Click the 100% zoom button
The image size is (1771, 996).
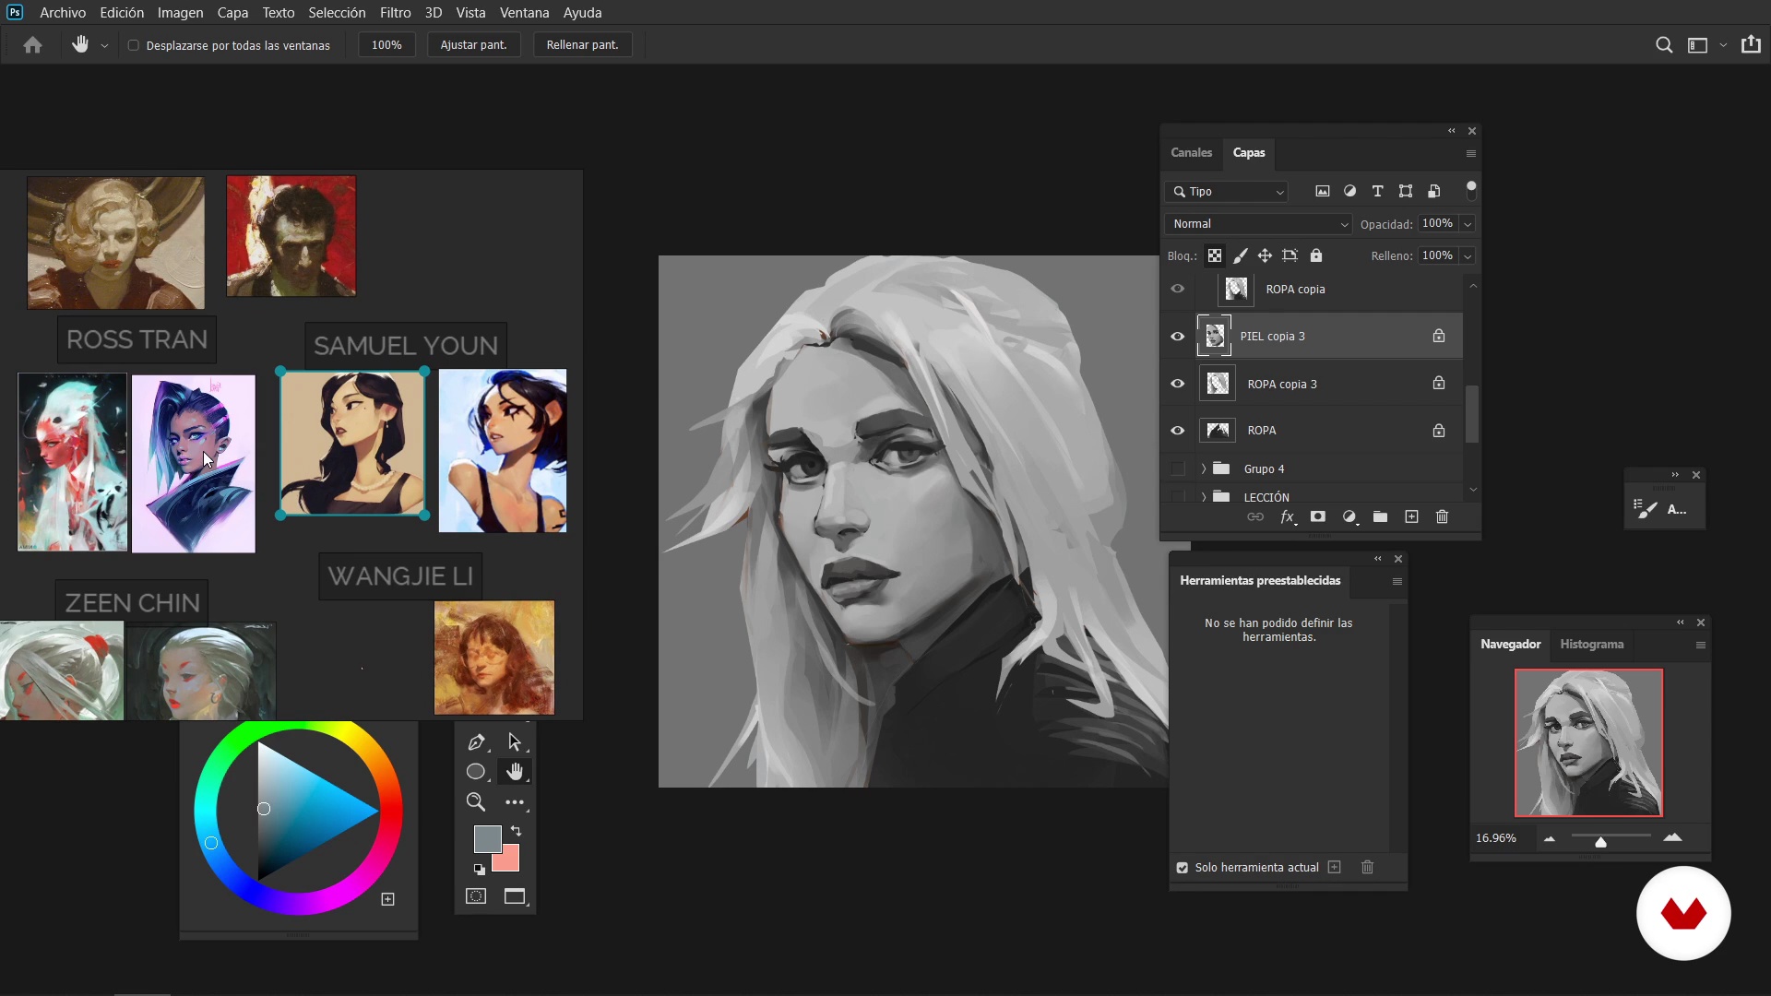coord(386,45)
